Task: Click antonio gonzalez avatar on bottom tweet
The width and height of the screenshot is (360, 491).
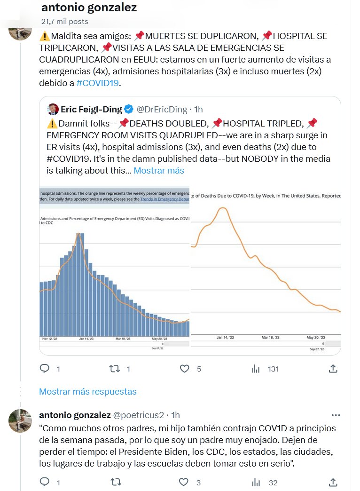Action: tap(20, 421)
